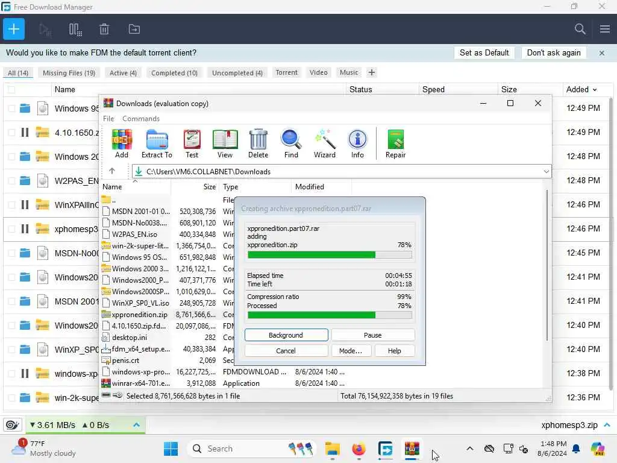Check the box for WinXP_SP0 row
Image resolution: width=617 pixels, height=463 pixels.
(11, 349)
